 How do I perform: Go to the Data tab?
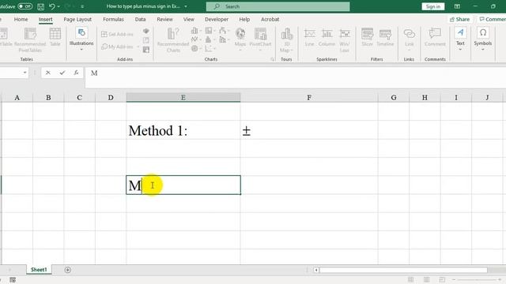coord(140,19)
